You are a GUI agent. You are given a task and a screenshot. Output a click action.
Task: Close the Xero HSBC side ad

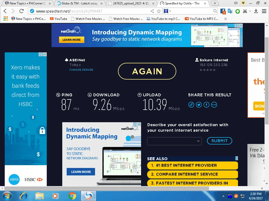pos(45,54)
